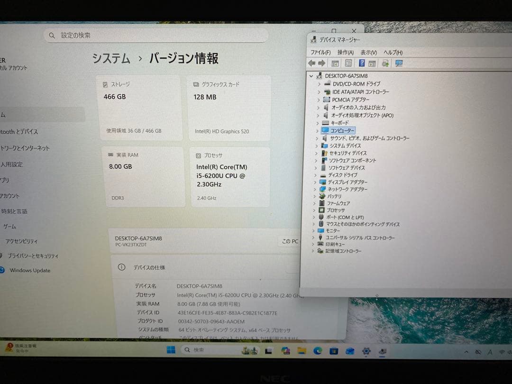The image size is (512, 384).
Task: Select オーディオ処理オブジェクト (APO) item
Action: 363,115
